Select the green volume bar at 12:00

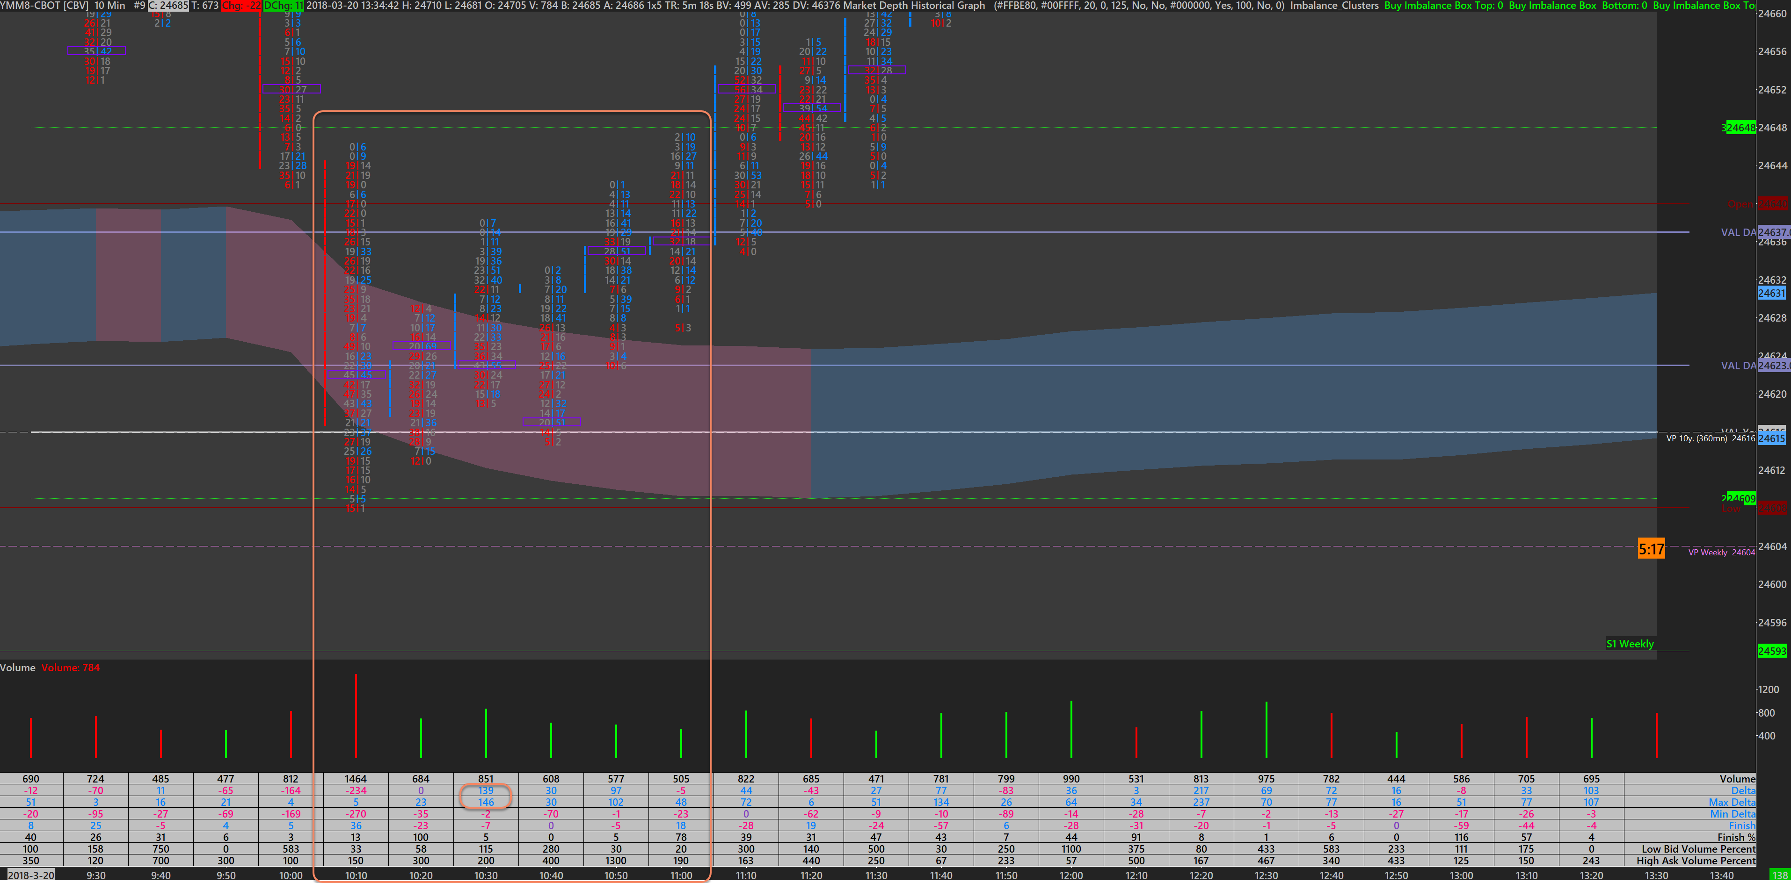click(x=1070, y=730)
